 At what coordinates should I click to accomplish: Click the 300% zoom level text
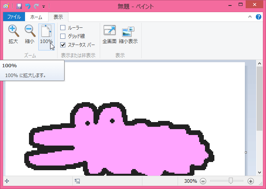[x=191, y=181]
